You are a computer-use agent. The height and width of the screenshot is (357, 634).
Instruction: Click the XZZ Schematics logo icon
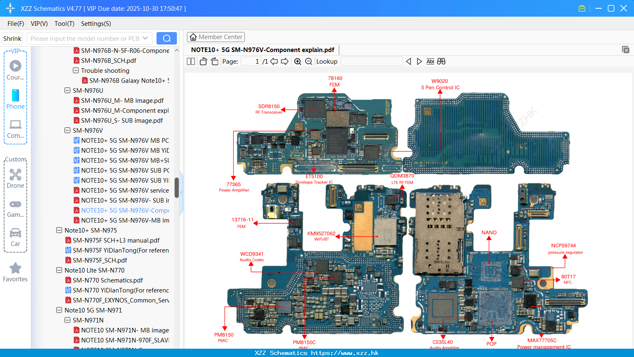coord(10,8)
